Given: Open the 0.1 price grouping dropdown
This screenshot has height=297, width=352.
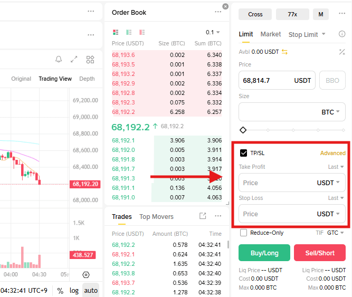Looking at the screenshot, I should pos(213,32).
